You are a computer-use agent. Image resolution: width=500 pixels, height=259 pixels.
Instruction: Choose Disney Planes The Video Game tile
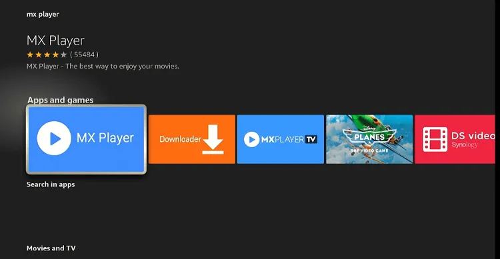pyautogui.click(x=369, y=139)
